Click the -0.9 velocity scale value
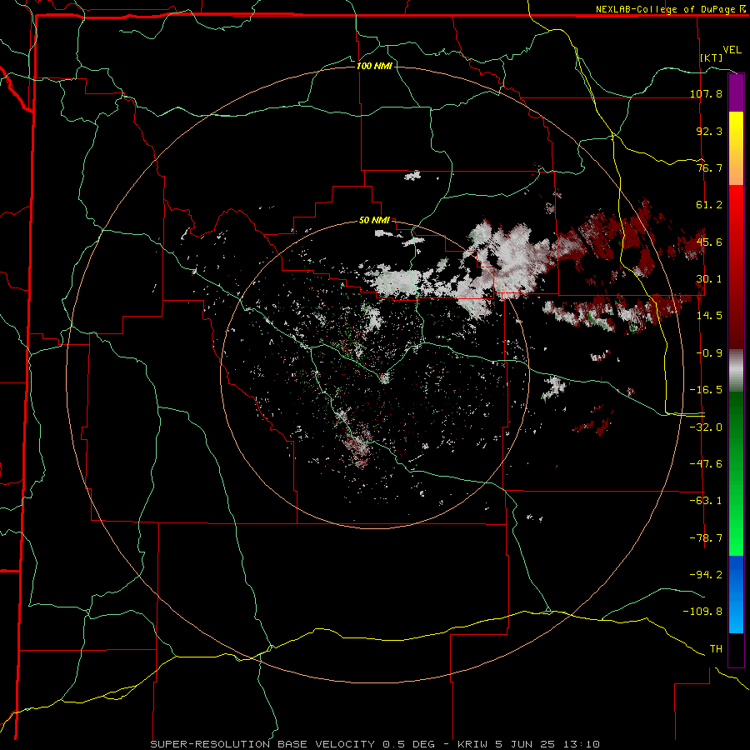This screenshot has width=750, height=750. (709, 353)
